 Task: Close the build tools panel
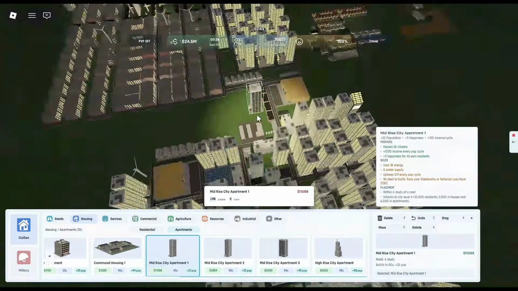coord(471,218)
